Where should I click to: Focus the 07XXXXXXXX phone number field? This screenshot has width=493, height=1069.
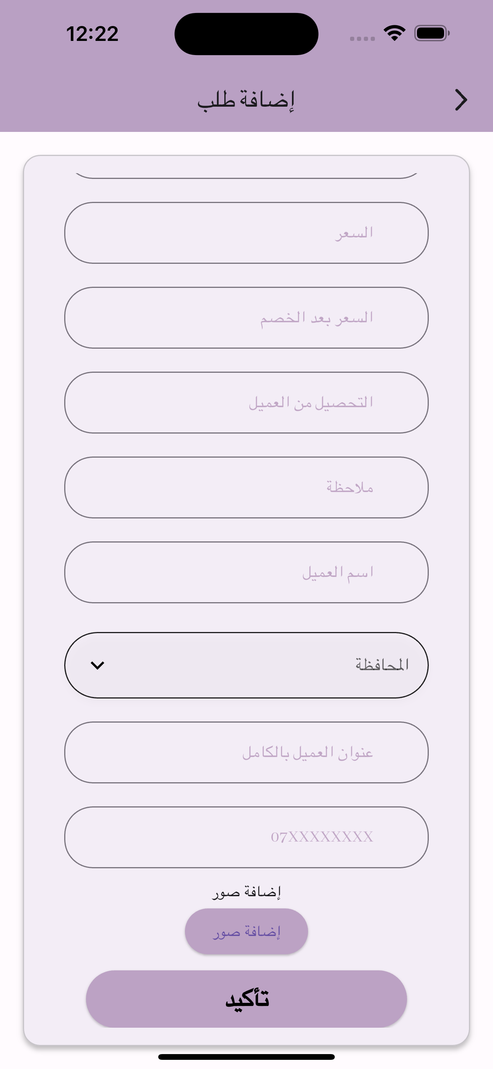click(x=246, y=837)
